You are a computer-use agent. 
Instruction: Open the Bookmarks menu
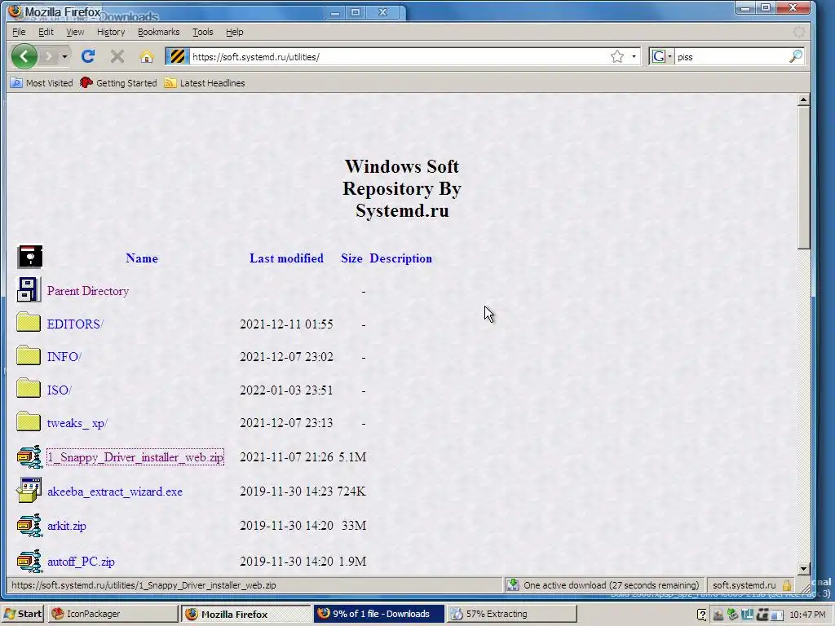159,32
